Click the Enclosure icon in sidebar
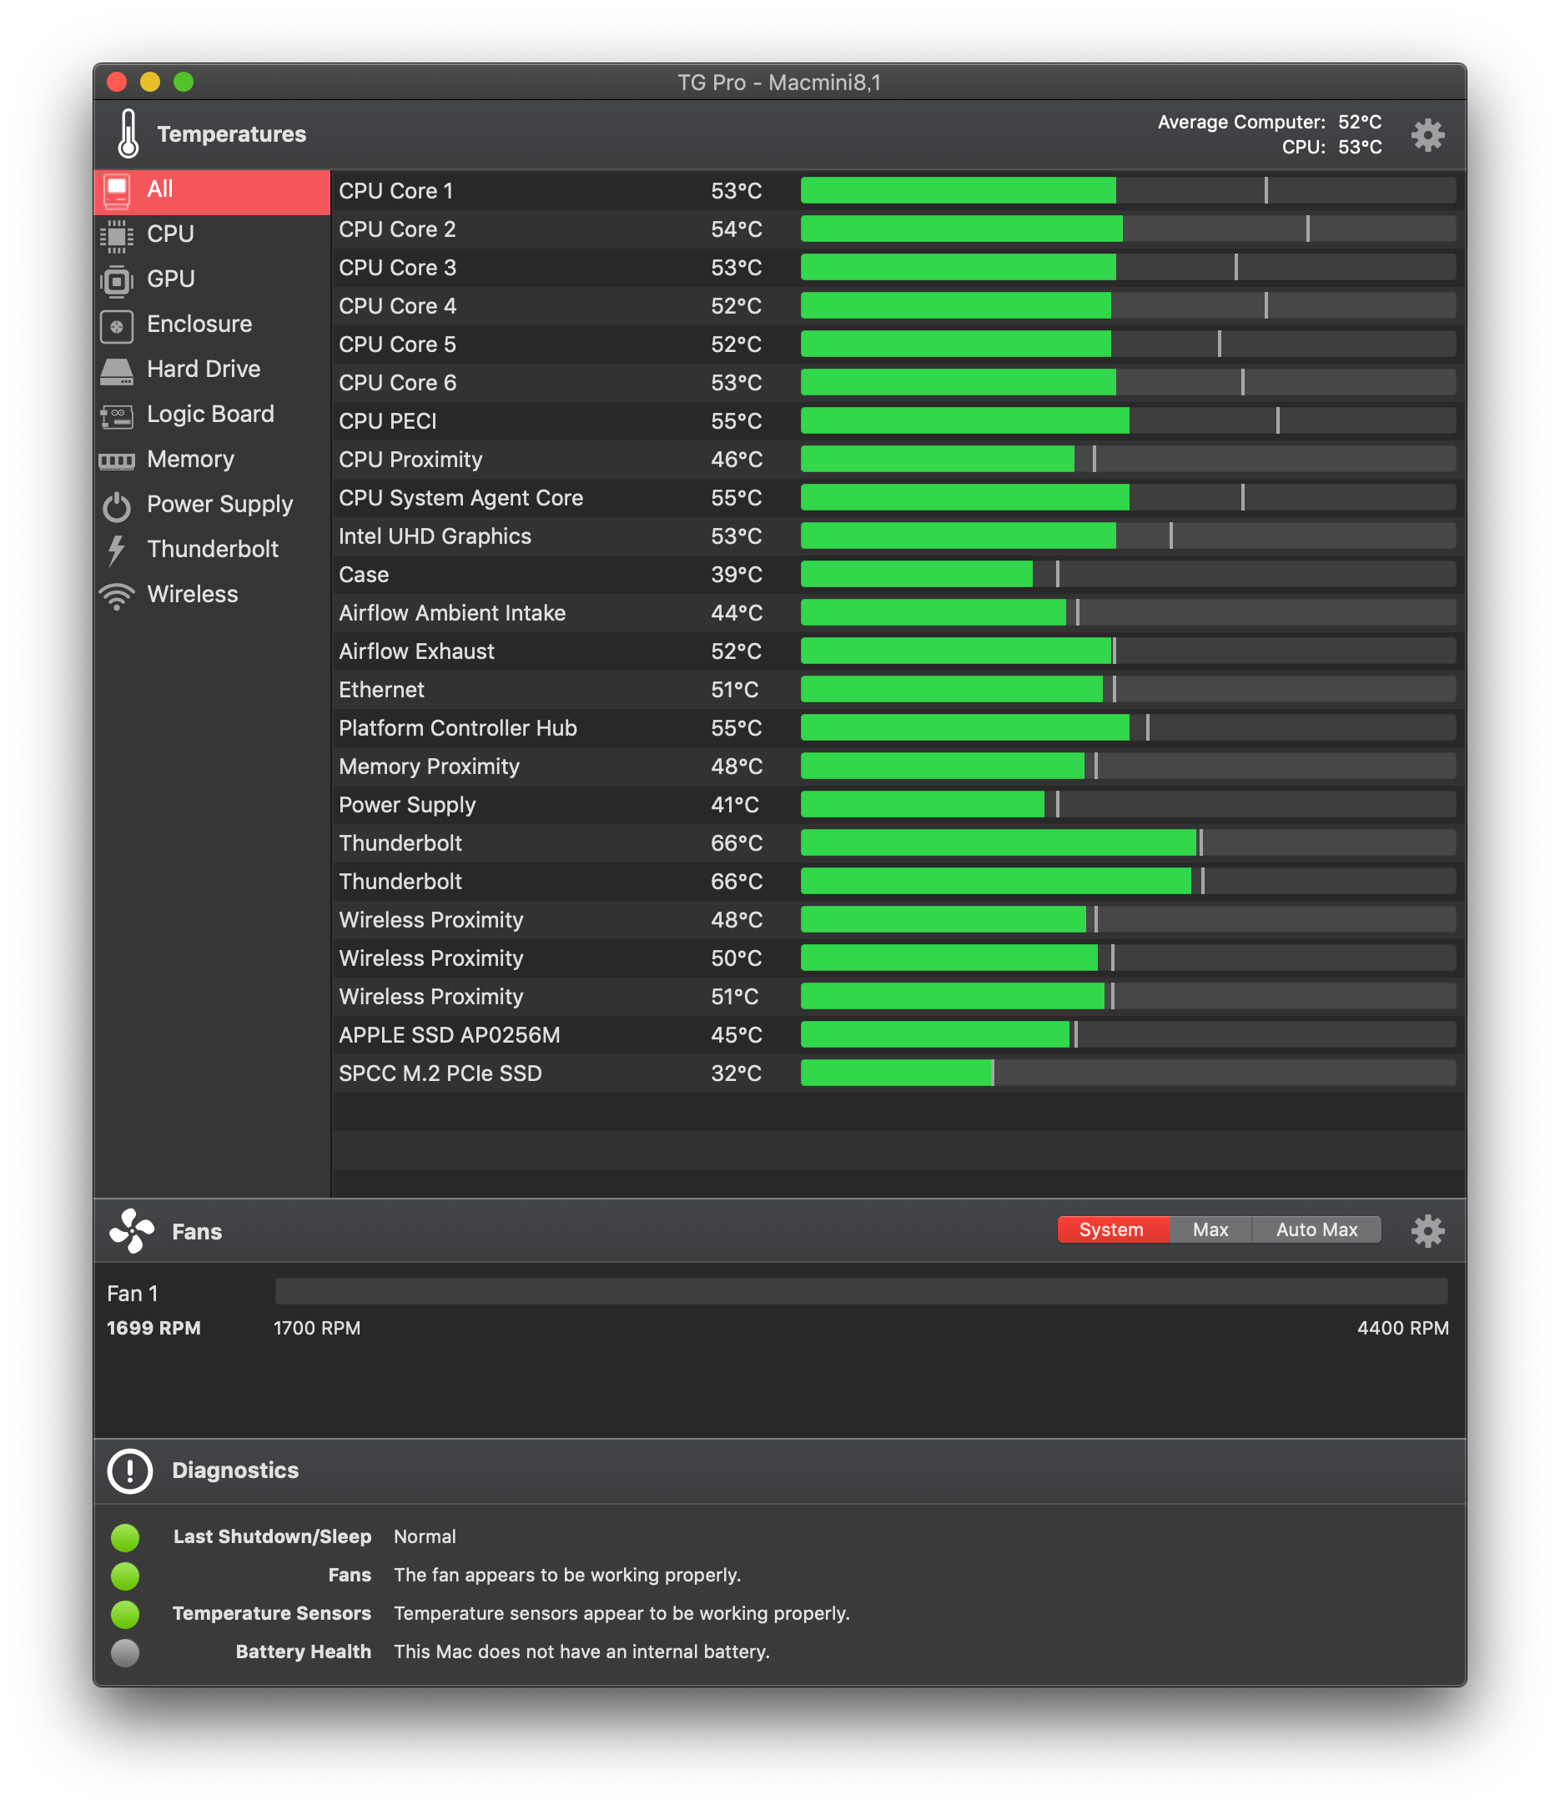1560x1810 pixels. coord(117,325)
